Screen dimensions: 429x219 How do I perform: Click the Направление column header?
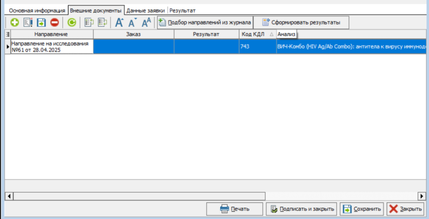(51, 34)
